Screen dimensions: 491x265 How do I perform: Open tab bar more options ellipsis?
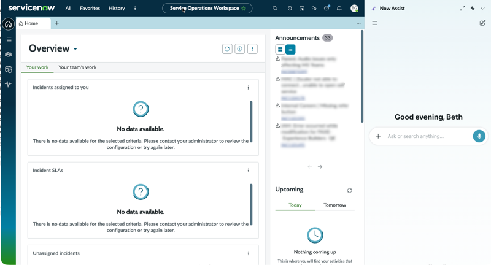358,23
